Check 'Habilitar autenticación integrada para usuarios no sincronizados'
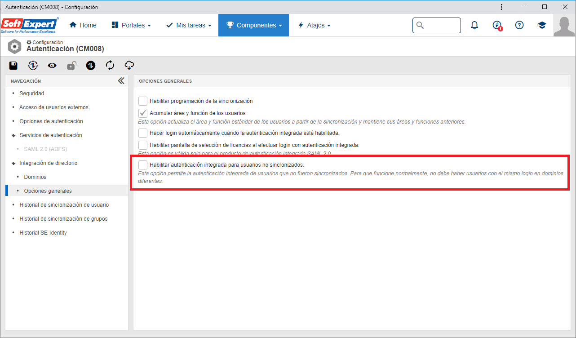The width and height of the screenshot is (576, 338). click(143, 165)
